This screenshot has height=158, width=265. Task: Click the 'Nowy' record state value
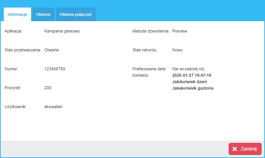(178, 50)
